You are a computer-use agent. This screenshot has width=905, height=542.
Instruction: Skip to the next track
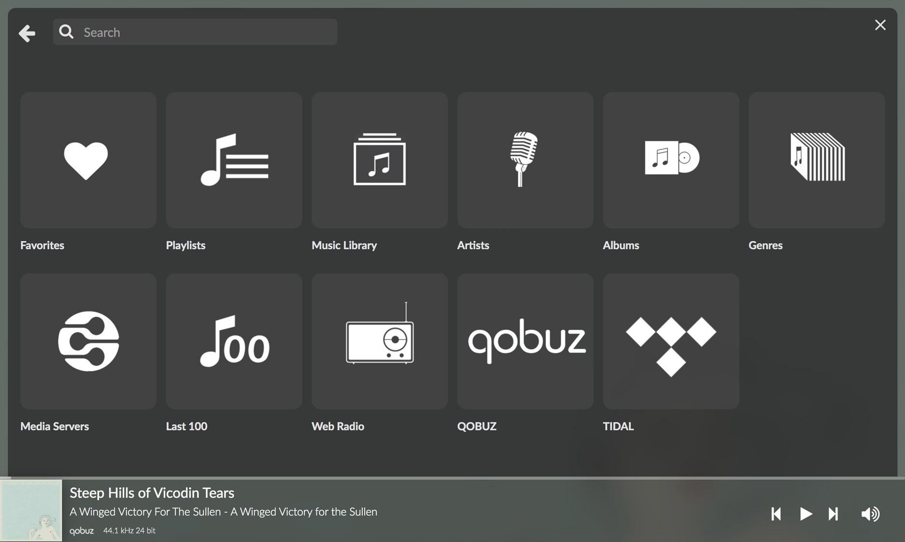click(833, 514)
